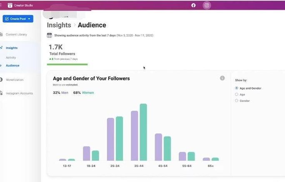Select the Instagram icon in the header
This screenshot has height=182, width=285.
(207, 5)
